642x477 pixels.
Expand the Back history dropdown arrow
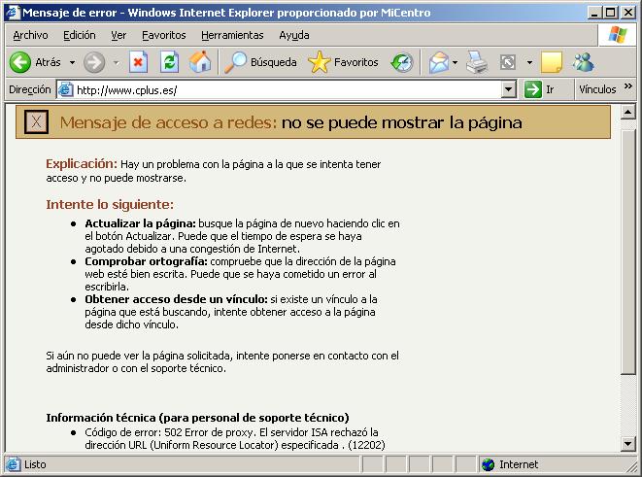click(x=72, y=63)
